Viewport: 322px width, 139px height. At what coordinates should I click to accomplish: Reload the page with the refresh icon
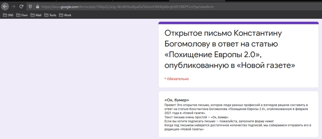[21, 7]
